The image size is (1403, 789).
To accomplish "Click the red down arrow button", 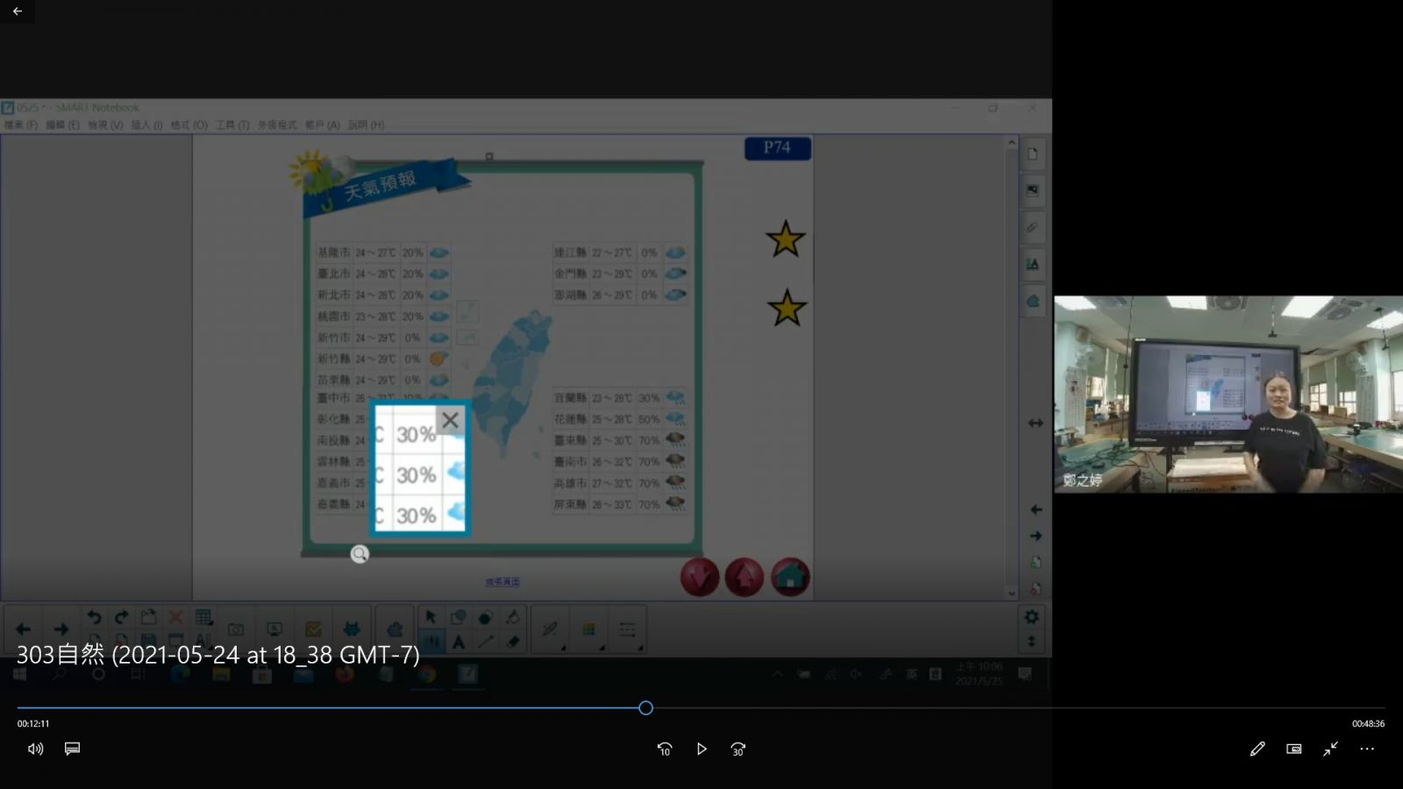I will (x=700, y=577).
